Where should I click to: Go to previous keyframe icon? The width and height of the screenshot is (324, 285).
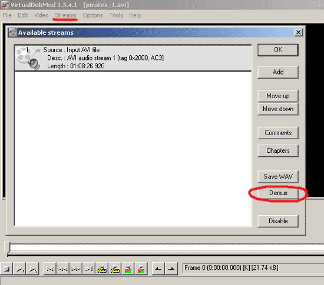point(102,269)
